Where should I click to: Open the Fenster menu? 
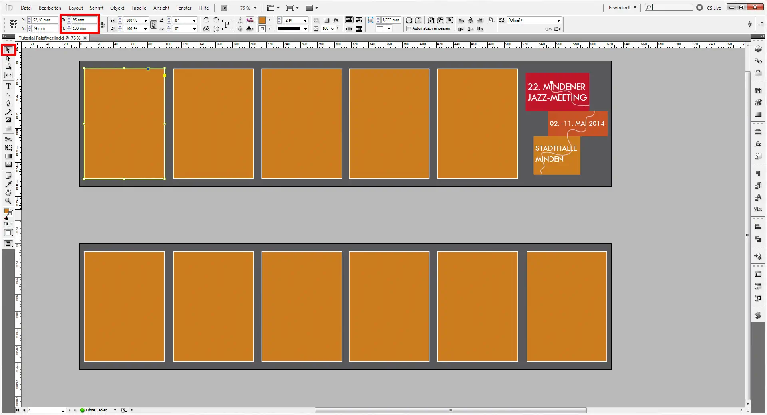pyautogui.click(x=183, y=8)
